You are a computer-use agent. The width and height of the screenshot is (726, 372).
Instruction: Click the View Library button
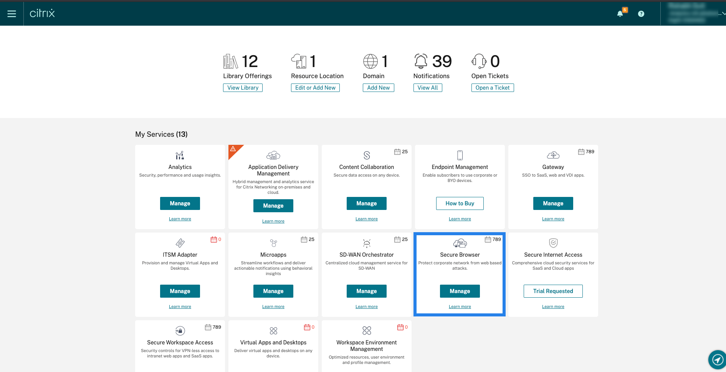tap(243, 88)
